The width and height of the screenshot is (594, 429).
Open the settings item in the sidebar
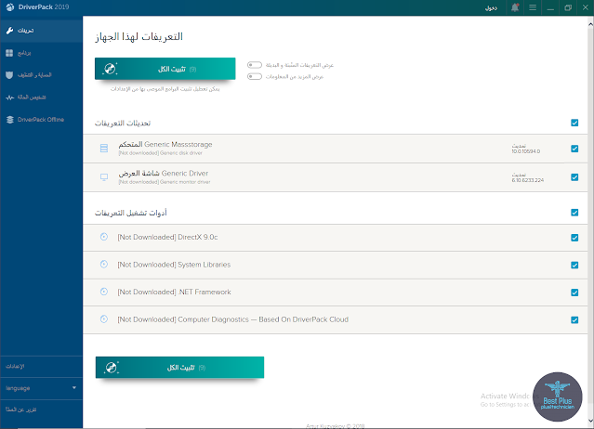tap(41, 366)
